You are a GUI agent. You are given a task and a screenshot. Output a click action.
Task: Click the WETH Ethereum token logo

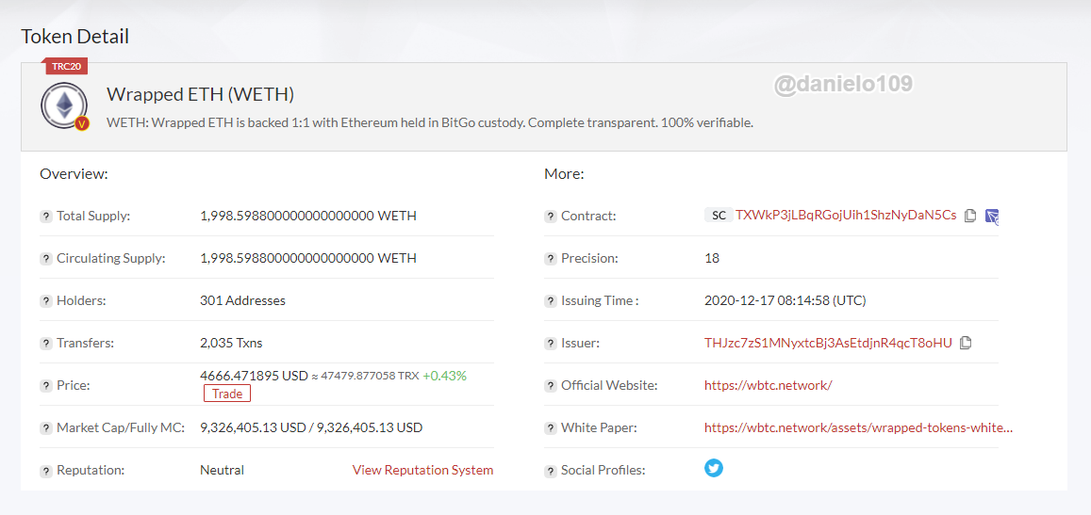(64, 105)
